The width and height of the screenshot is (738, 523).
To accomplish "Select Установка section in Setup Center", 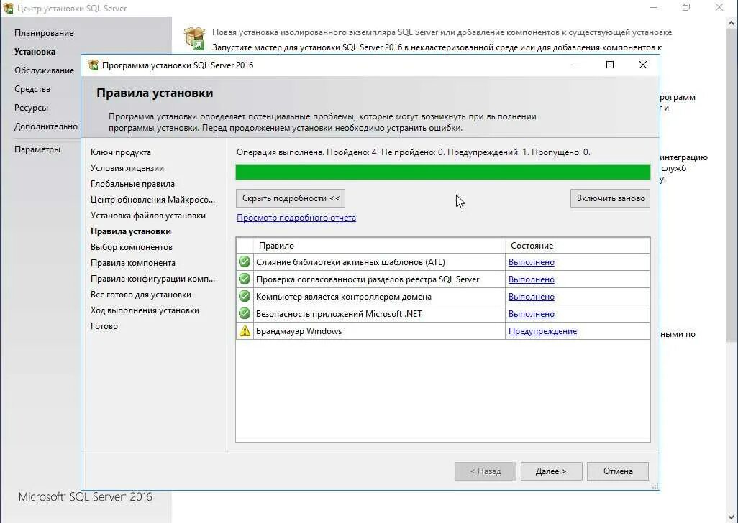I will point(35,52).
